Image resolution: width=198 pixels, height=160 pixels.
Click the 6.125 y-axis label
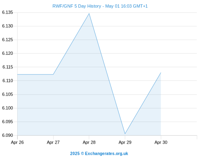point(8,40)
